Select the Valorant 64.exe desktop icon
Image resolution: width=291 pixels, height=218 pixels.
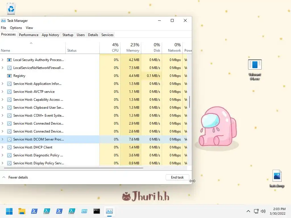coord(255,70)
